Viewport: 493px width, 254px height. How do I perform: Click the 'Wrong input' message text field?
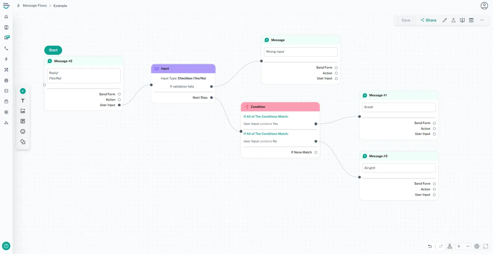(300, 52)
